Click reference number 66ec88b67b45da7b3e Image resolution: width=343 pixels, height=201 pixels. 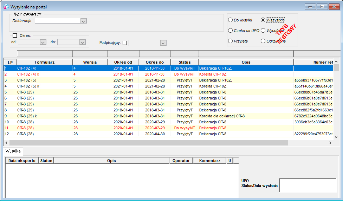314,92
